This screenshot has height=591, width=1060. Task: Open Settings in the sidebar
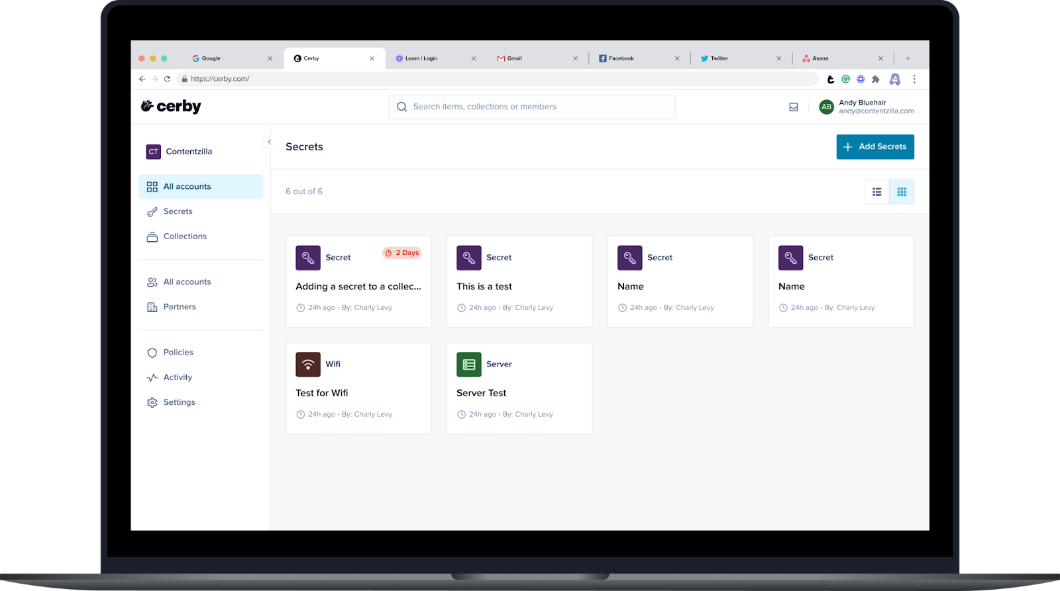pyautogui.click(x=201, y=402)
